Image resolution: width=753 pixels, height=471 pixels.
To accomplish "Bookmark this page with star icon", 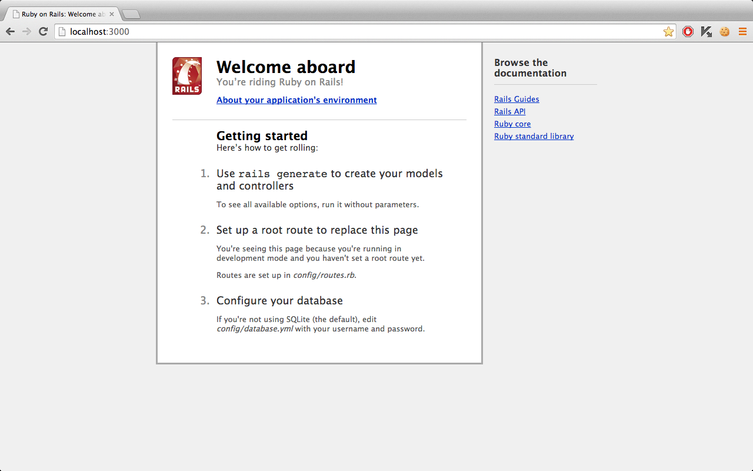I will pyautogui.click(x=668, y=32).
